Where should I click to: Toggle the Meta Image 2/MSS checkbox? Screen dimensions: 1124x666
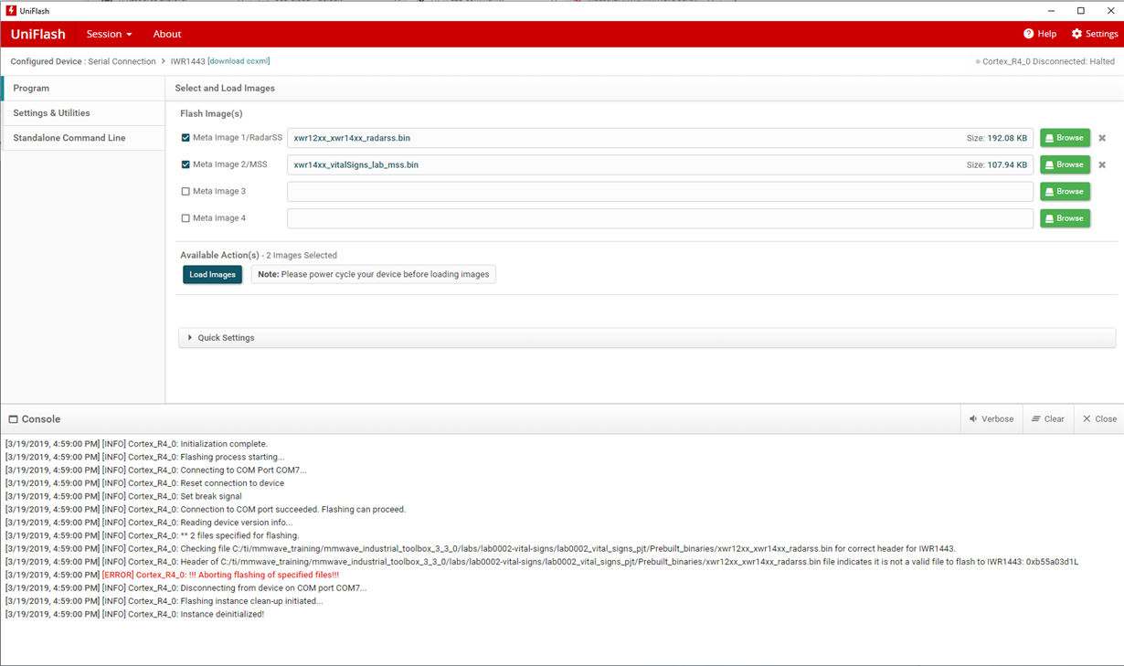pos(186,165)
